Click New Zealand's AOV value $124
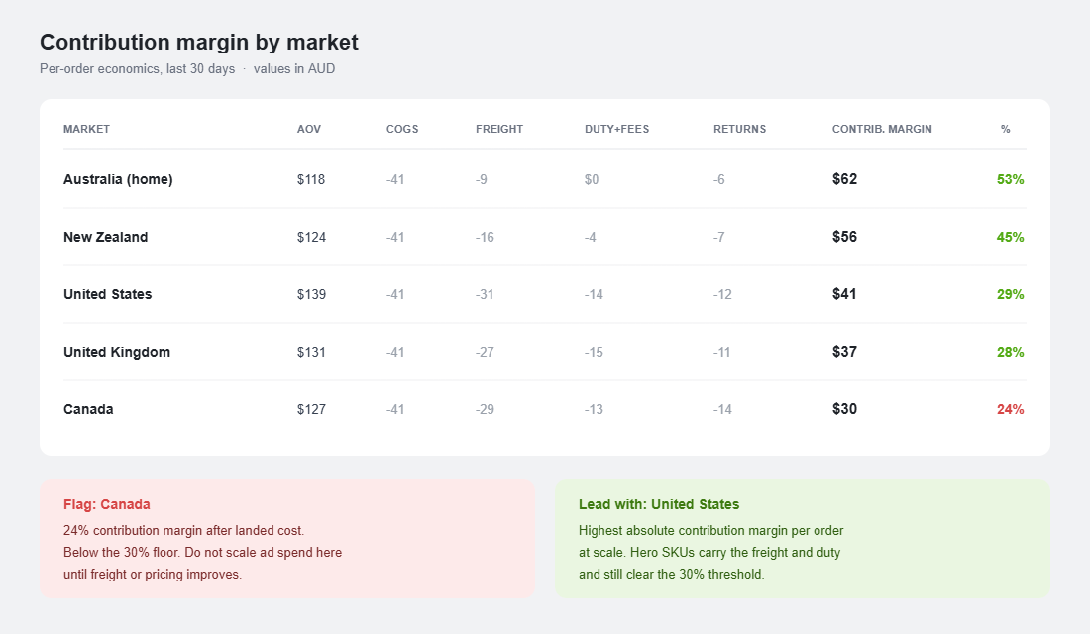This screenshot has height=634, width=1090. 311,237
